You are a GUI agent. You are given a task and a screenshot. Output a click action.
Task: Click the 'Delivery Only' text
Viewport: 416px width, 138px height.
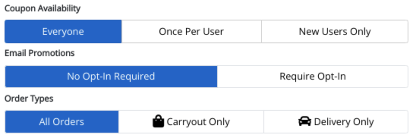[x=344, y=122]
